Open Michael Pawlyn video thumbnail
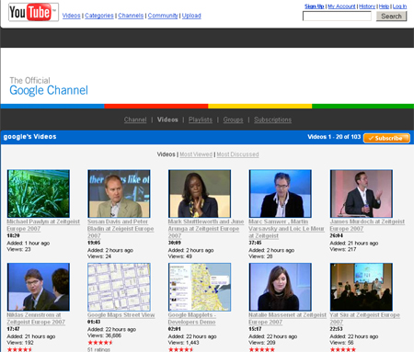 [x=39, y=194]
